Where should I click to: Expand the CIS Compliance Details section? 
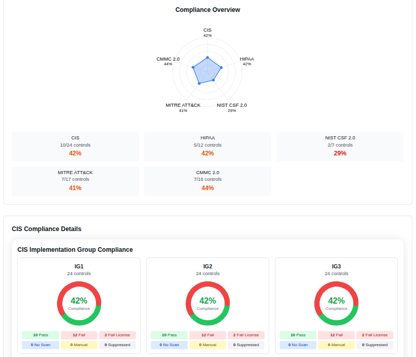tap(46, 229)
